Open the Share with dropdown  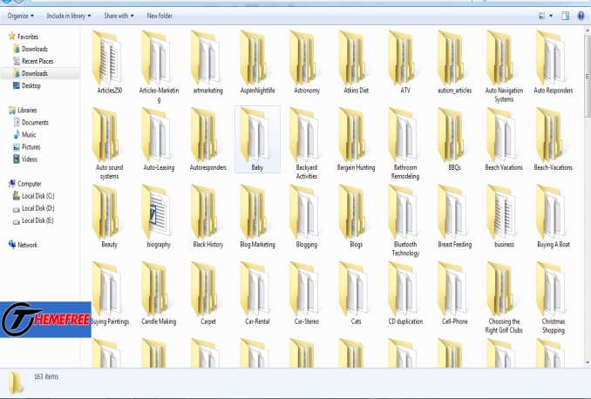coord(118,16)
